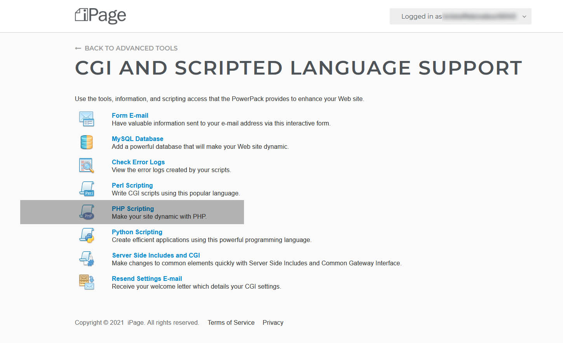Open the Privacy link in footer
This screenshot has width=563, height=343.
click(x=273, y=322)
